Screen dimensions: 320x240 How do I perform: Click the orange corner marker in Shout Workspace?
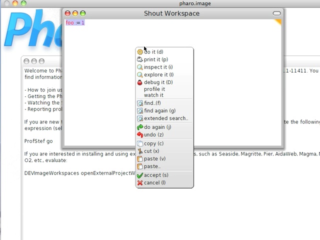click(278, 21)
